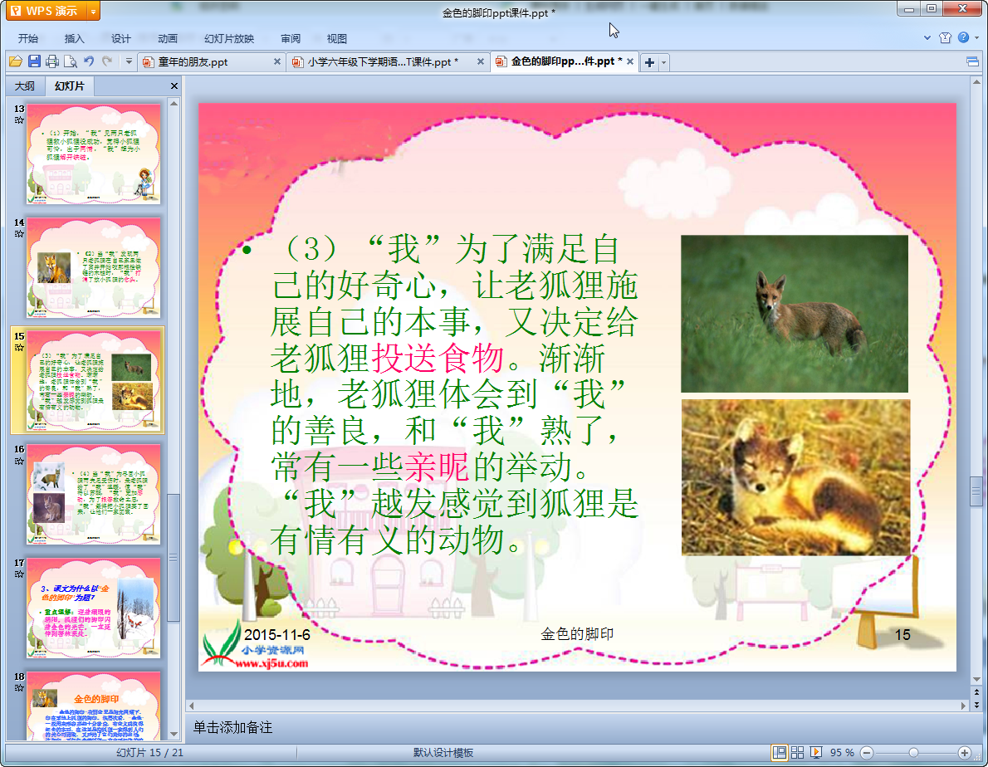This screenshot has height=767, width=988.
Task: Click the plus icon to create new document
Action: coord(649,62)
